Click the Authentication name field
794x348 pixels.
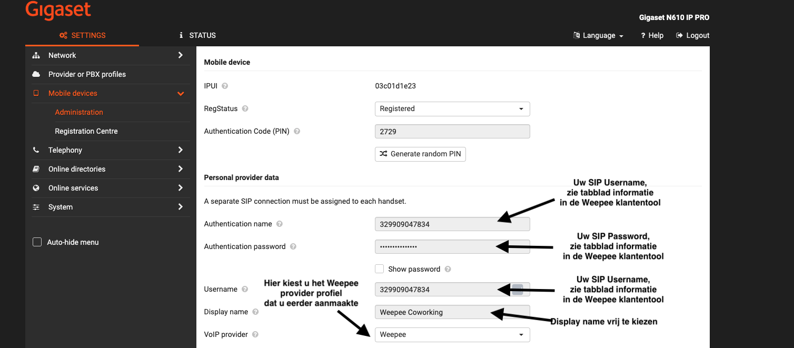[452, 224]
